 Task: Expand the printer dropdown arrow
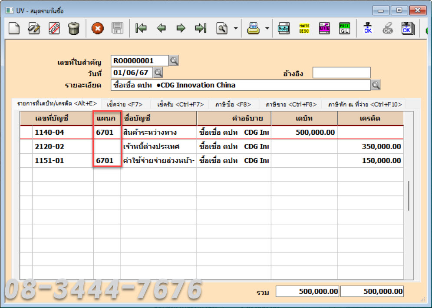point(267,28)
